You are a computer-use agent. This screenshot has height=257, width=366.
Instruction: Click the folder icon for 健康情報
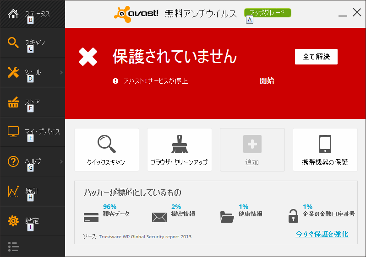click(227, 217)
